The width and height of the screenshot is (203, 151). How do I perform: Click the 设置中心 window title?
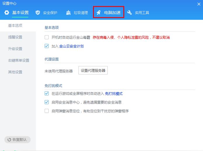(x=9, y=3)
